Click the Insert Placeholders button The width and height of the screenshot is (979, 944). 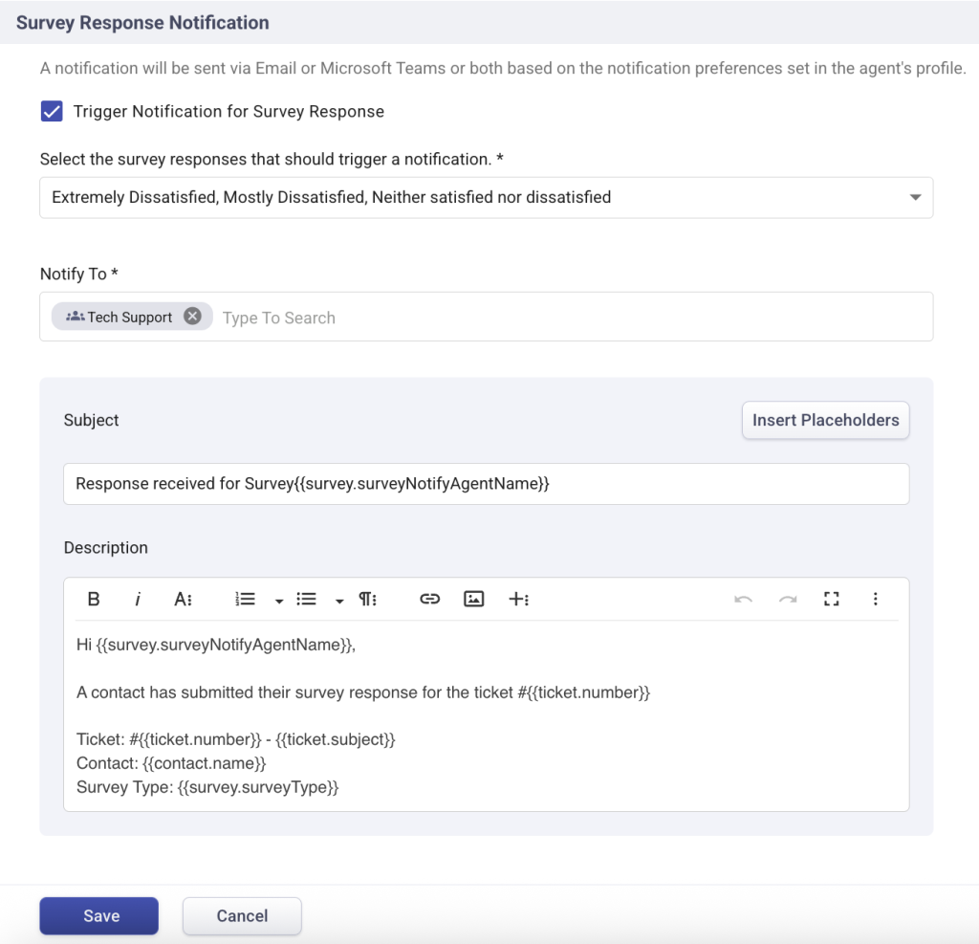point(825,420)
